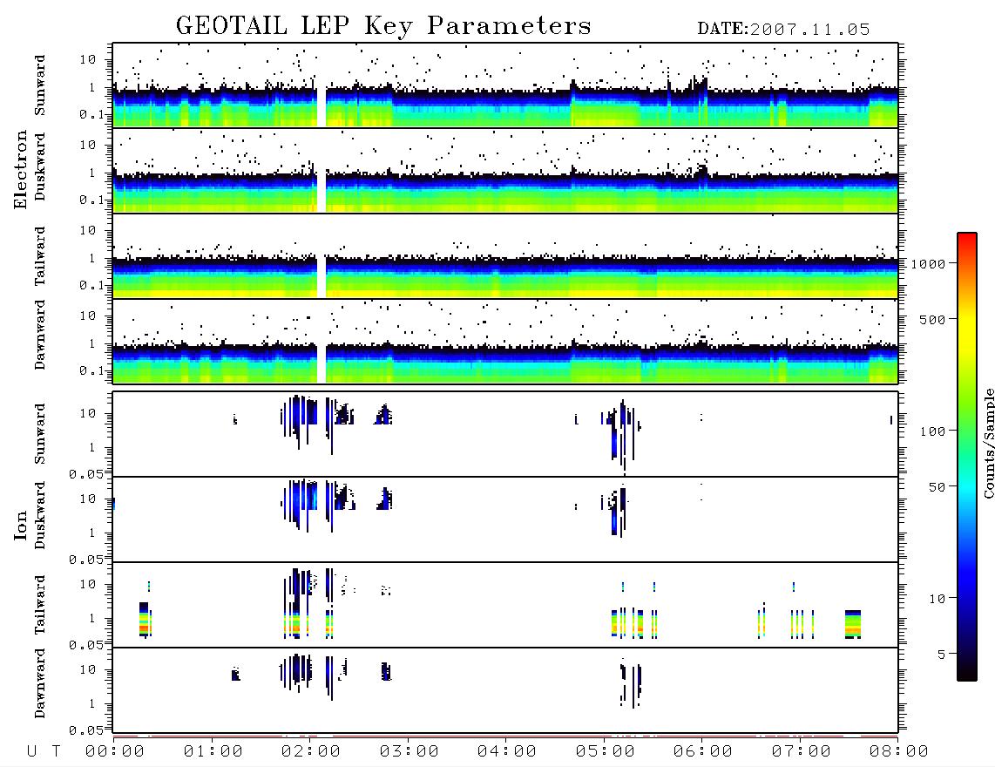This screenshot has width=995, height=767.
Task: Click the "07:00" time tick label
Action: [802, 752]
